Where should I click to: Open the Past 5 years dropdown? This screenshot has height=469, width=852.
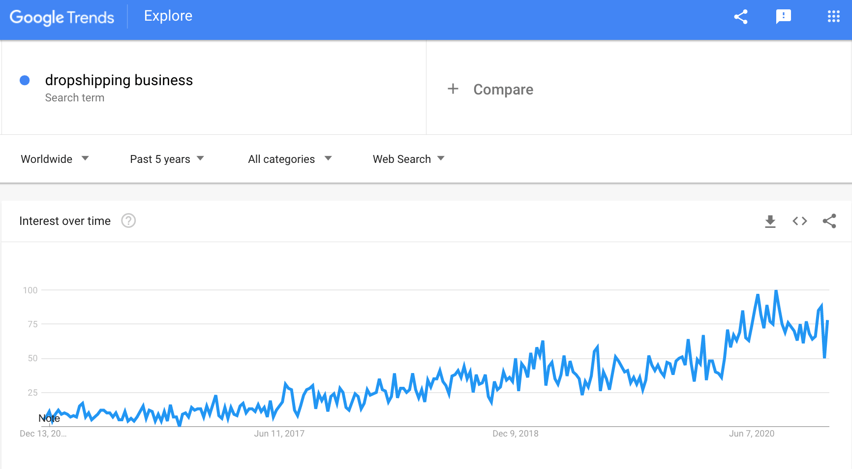[x=167, y=159]
